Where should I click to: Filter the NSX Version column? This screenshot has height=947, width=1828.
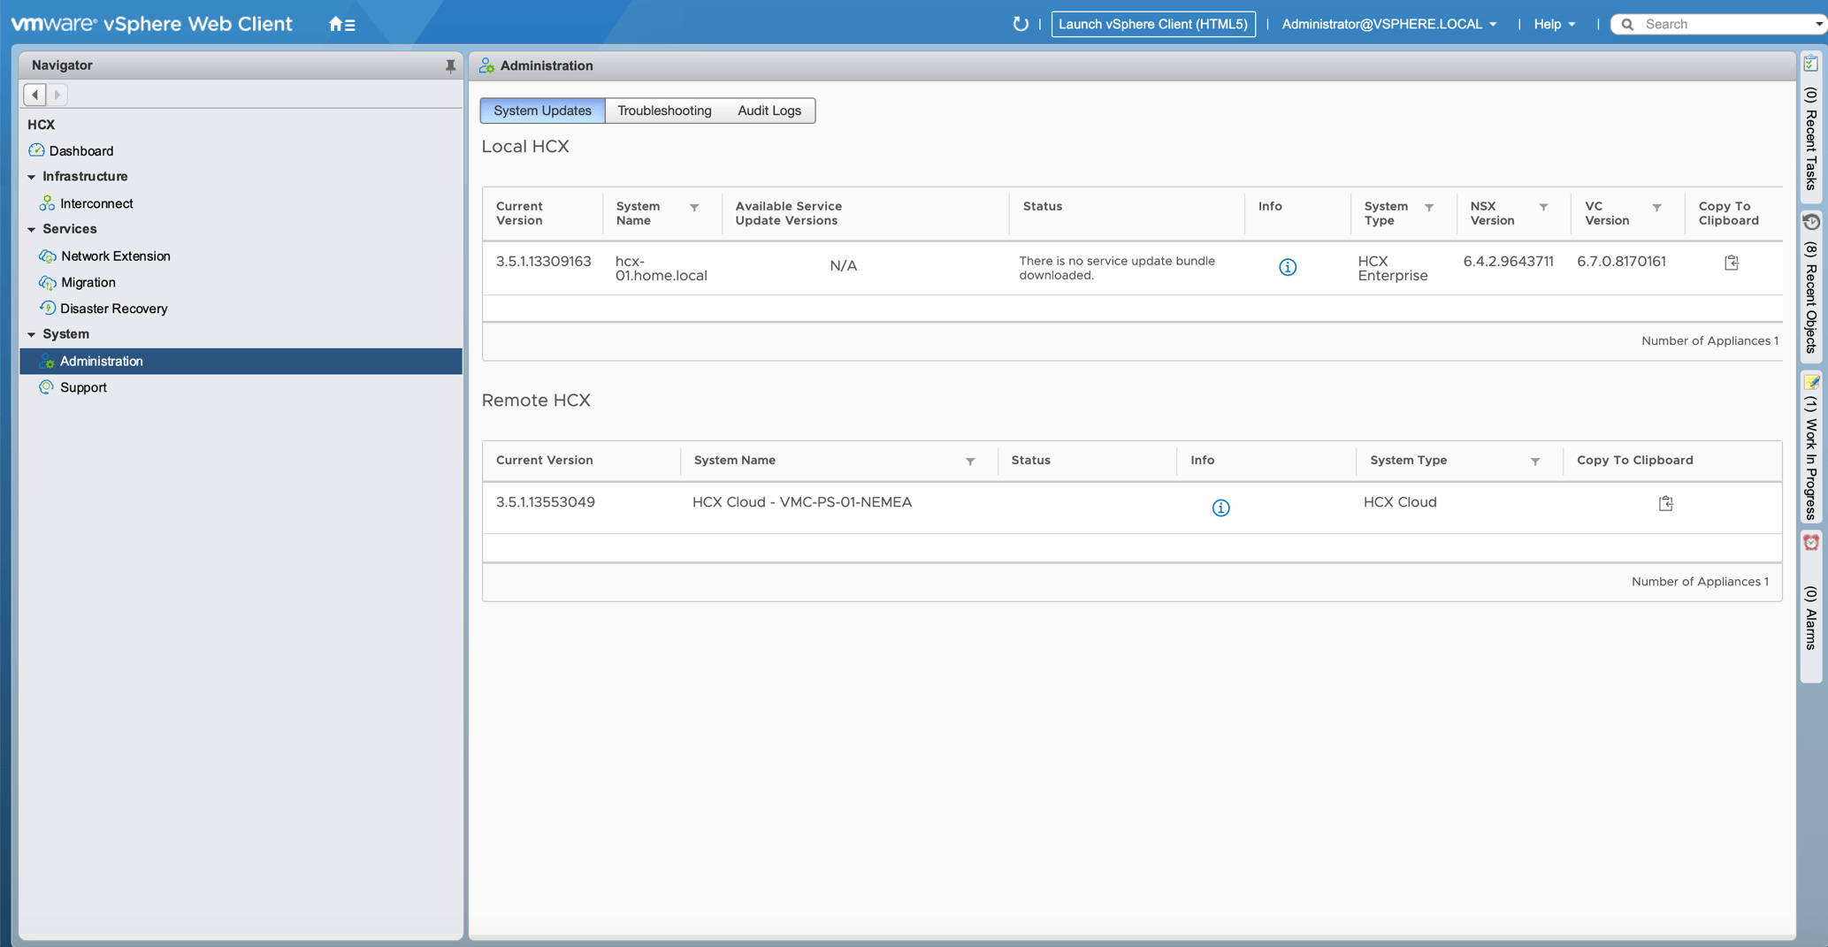tap(1543, 207)
